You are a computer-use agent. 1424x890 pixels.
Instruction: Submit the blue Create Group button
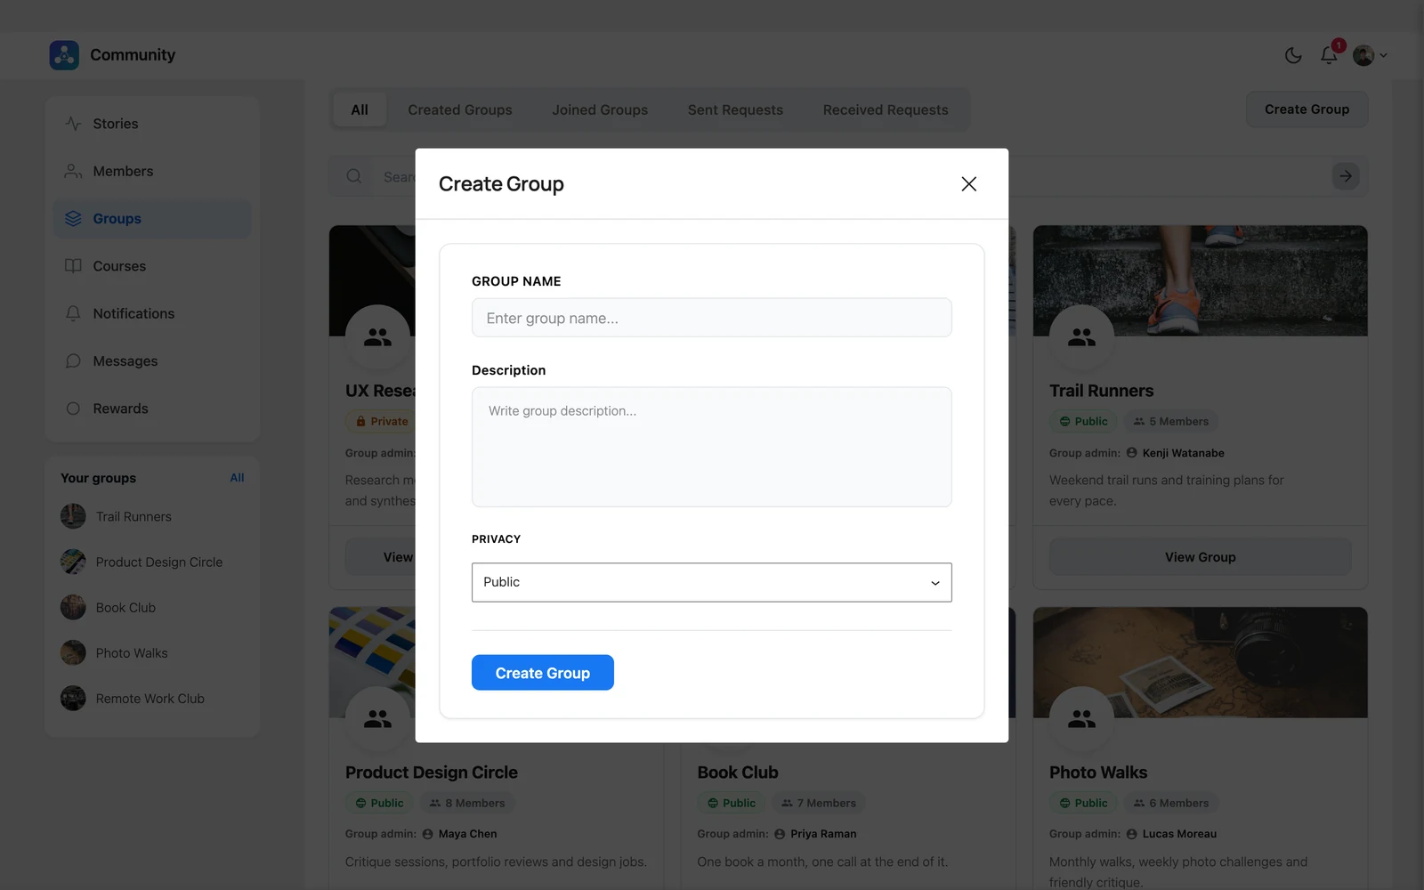543,673
